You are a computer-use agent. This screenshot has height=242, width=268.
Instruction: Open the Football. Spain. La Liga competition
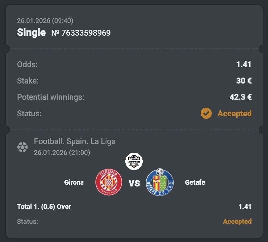click(74, 142)
